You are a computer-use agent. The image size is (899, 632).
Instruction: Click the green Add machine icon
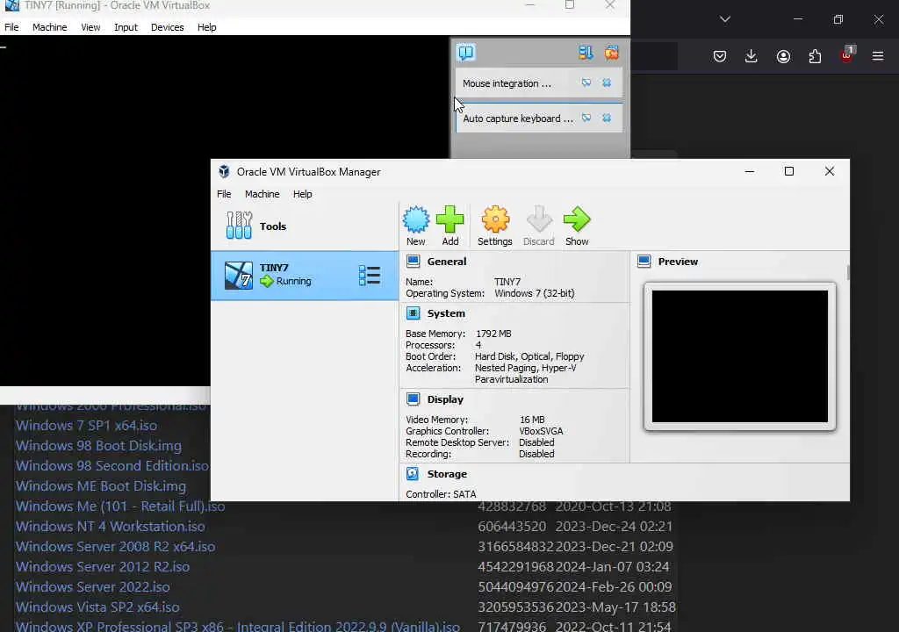pyautogui.click(x=450, y=219)
